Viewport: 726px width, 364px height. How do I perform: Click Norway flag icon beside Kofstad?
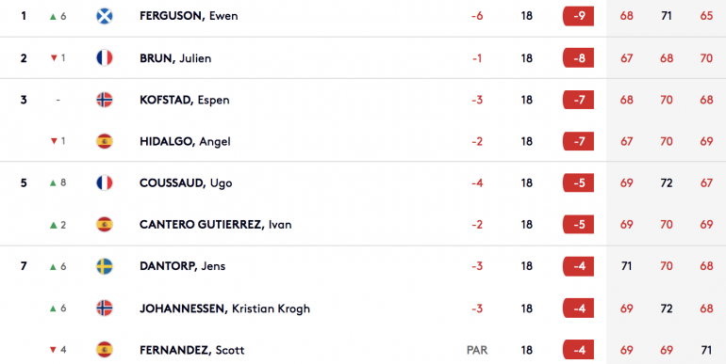pyautogui.click(x=104, y=100)
